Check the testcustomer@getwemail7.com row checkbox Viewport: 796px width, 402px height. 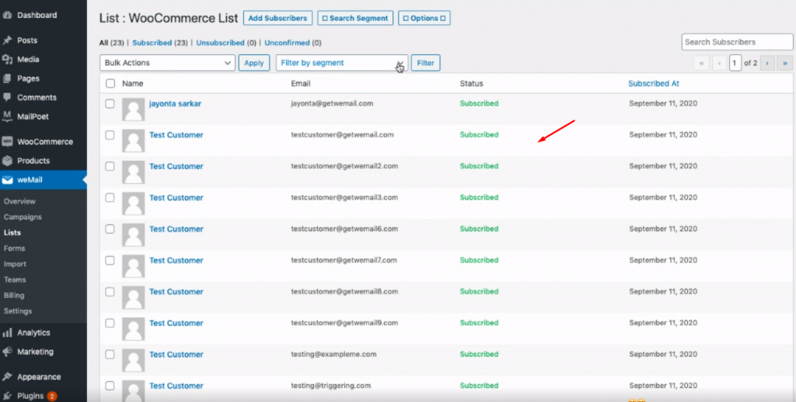(x=110, y=261)
